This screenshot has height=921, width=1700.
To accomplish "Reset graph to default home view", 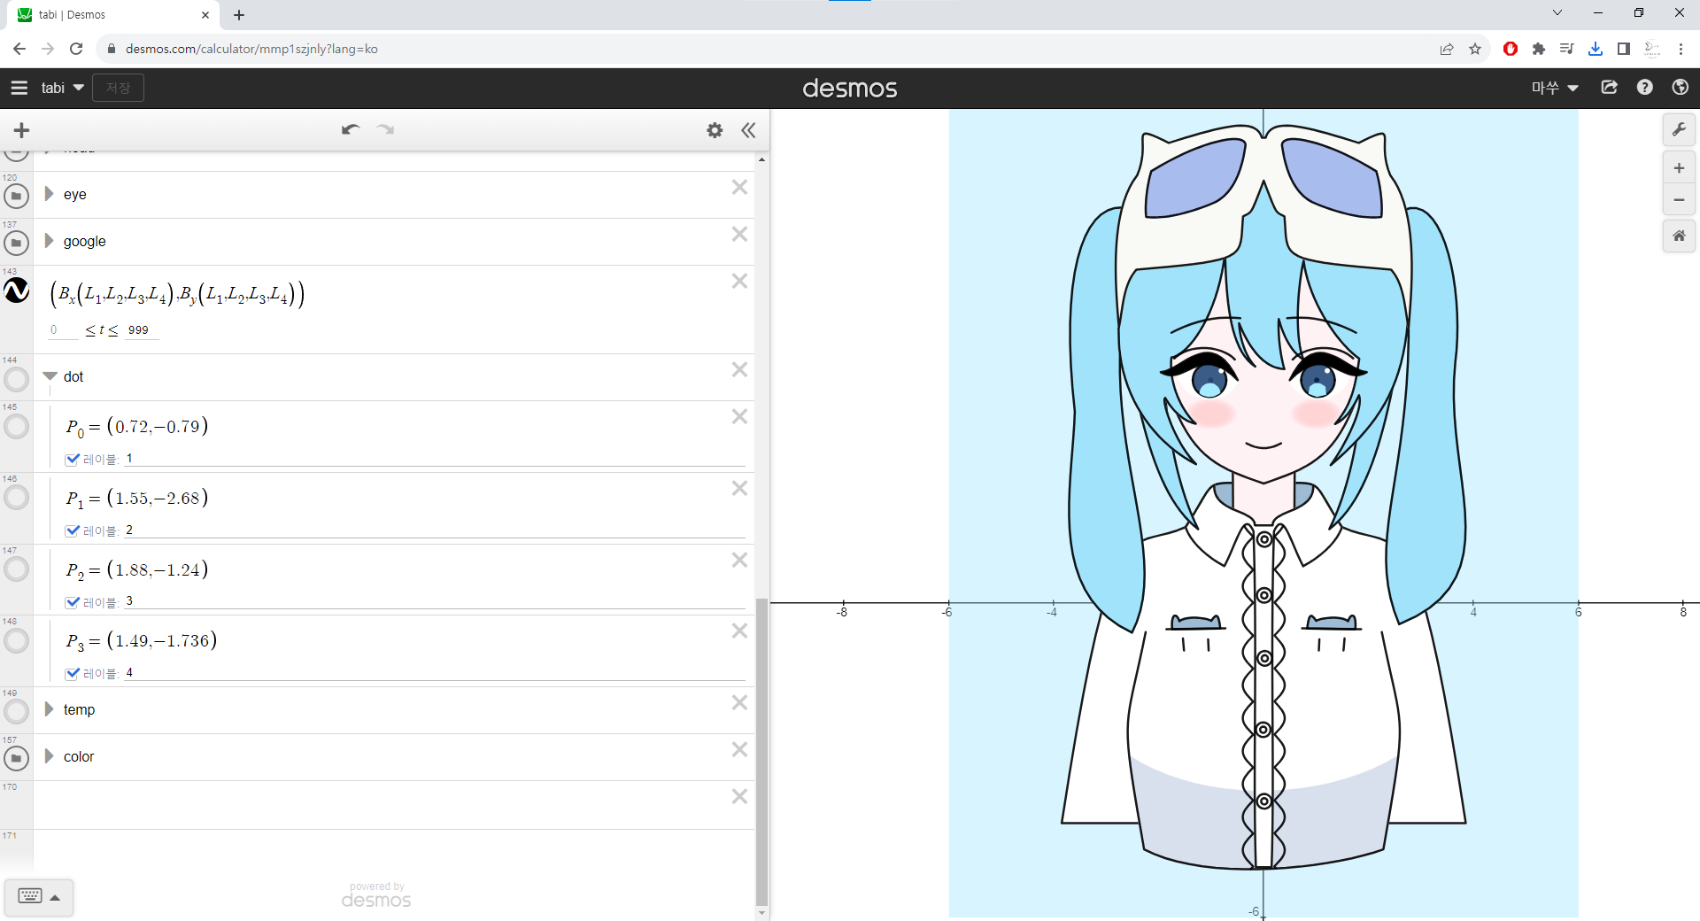I will [1678, 236].
